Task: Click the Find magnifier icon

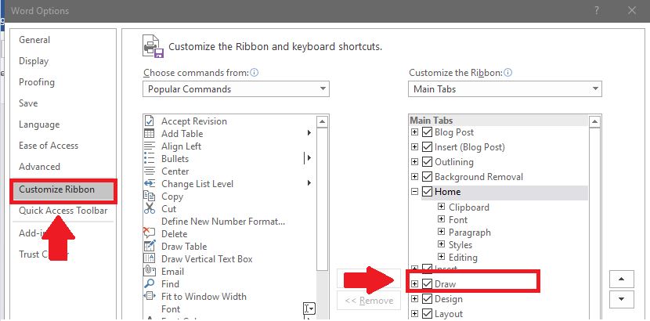Action: [x=149, y=283]
